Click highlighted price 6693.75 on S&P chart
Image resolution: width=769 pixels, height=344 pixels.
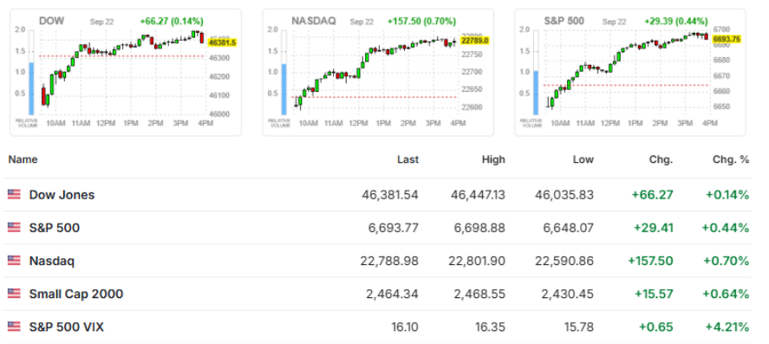(727, 39)
